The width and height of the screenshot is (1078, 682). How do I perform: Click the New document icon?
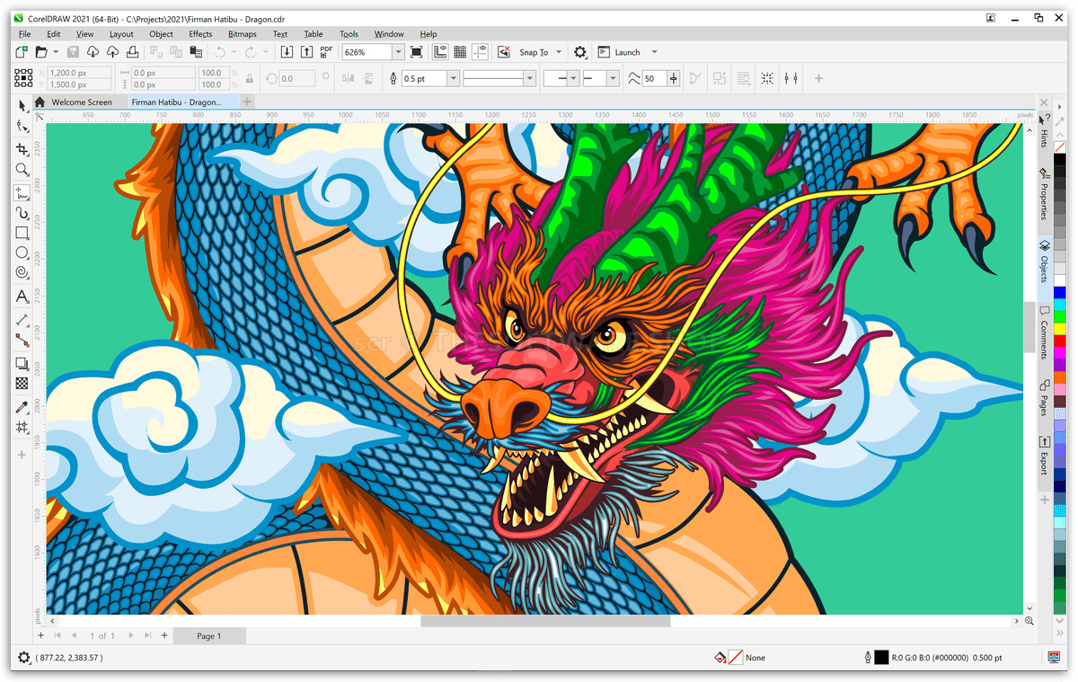[x=22, y=53]
